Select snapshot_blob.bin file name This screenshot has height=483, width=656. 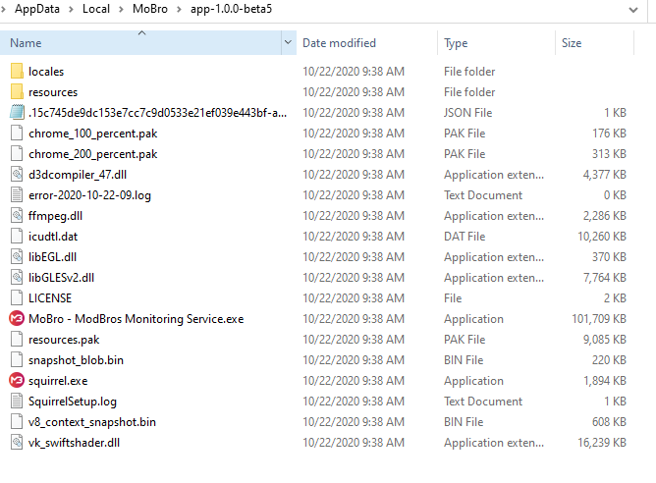(x=76, y=360)
